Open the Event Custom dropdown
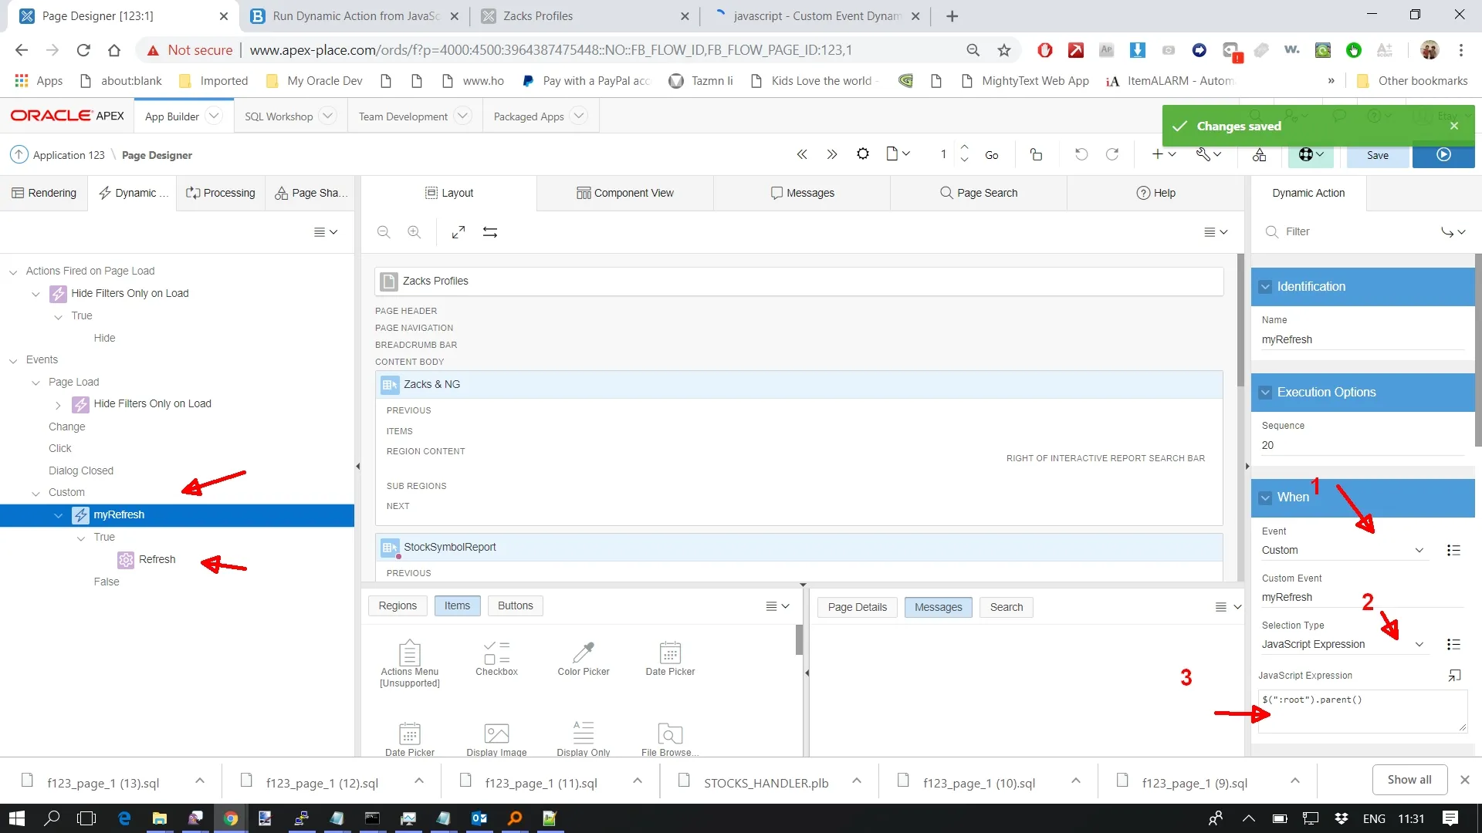The image size is (1482, 833). [x=1342, y=551]
